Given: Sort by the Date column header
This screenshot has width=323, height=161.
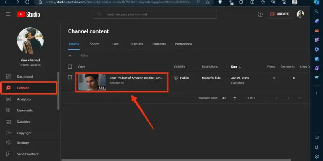Looking at the screenshot, I should [x=236, y=67].
